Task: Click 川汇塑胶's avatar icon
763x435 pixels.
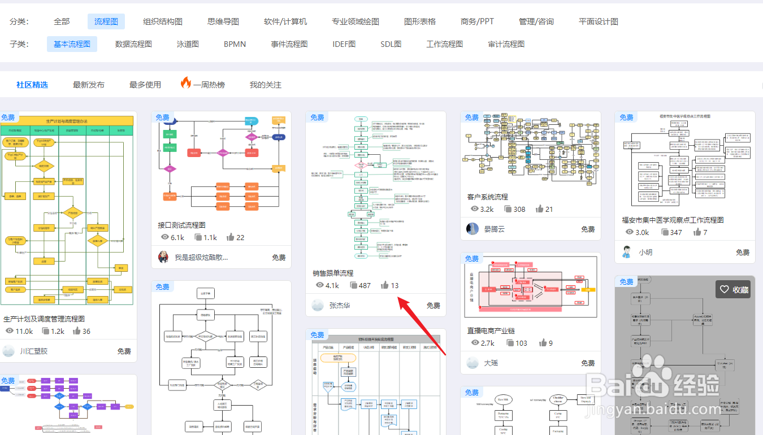Action: point(8,351)
